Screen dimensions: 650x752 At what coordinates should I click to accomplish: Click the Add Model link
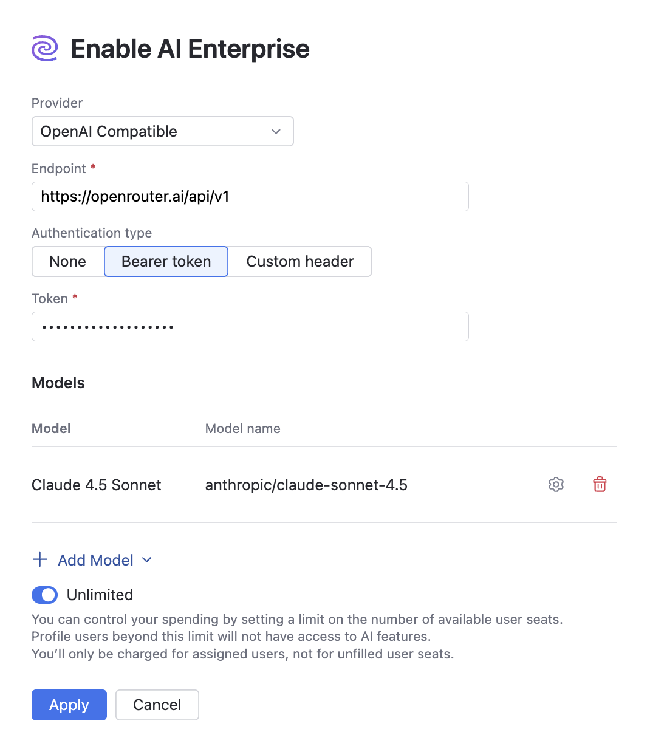pos(95,559)
